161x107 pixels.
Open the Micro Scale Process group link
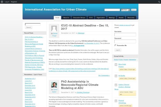coord(122,66)
